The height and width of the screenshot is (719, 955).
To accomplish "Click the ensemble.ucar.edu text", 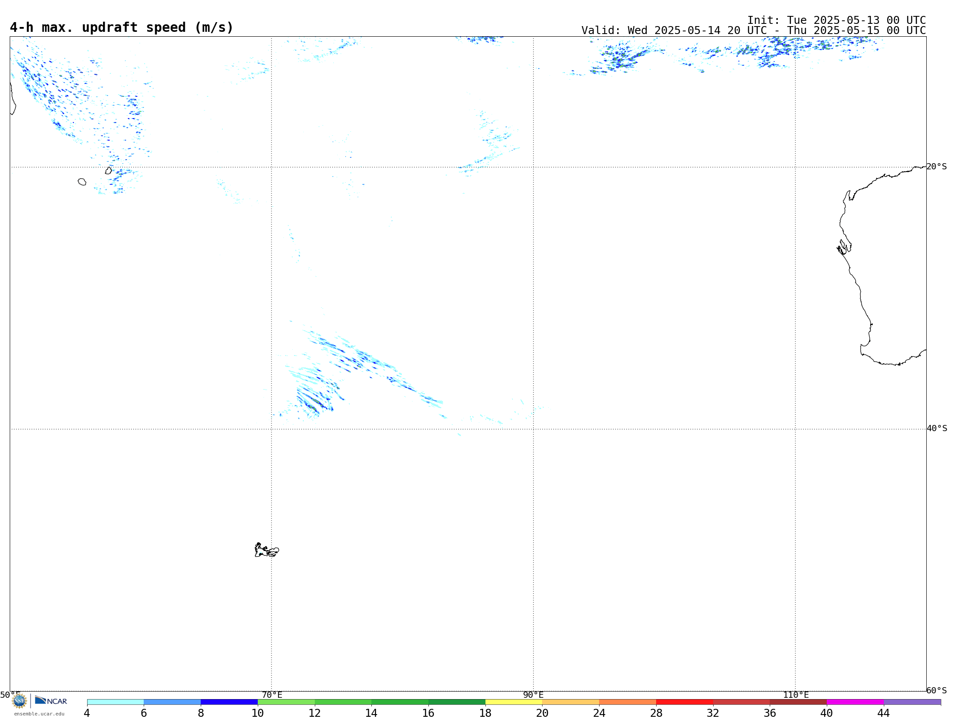I will (39, 714).
